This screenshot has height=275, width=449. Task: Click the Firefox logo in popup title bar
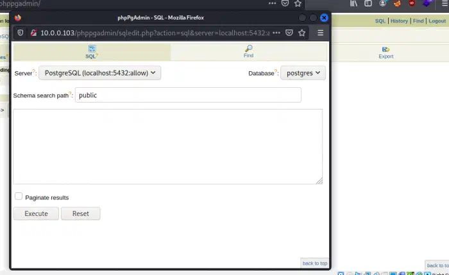18,18
